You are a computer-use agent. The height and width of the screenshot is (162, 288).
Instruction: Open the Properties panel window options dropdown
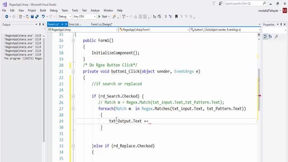pos(278,24)
